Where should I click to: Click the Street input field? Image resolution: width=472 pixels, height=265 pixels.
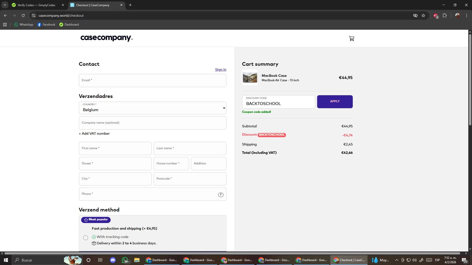[x=115, y=164]
